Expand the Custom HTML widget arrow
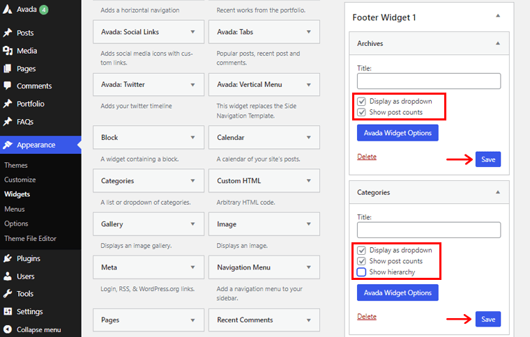Image resolution: width=530 pixels, height=337 pixels. coord(309,180)
